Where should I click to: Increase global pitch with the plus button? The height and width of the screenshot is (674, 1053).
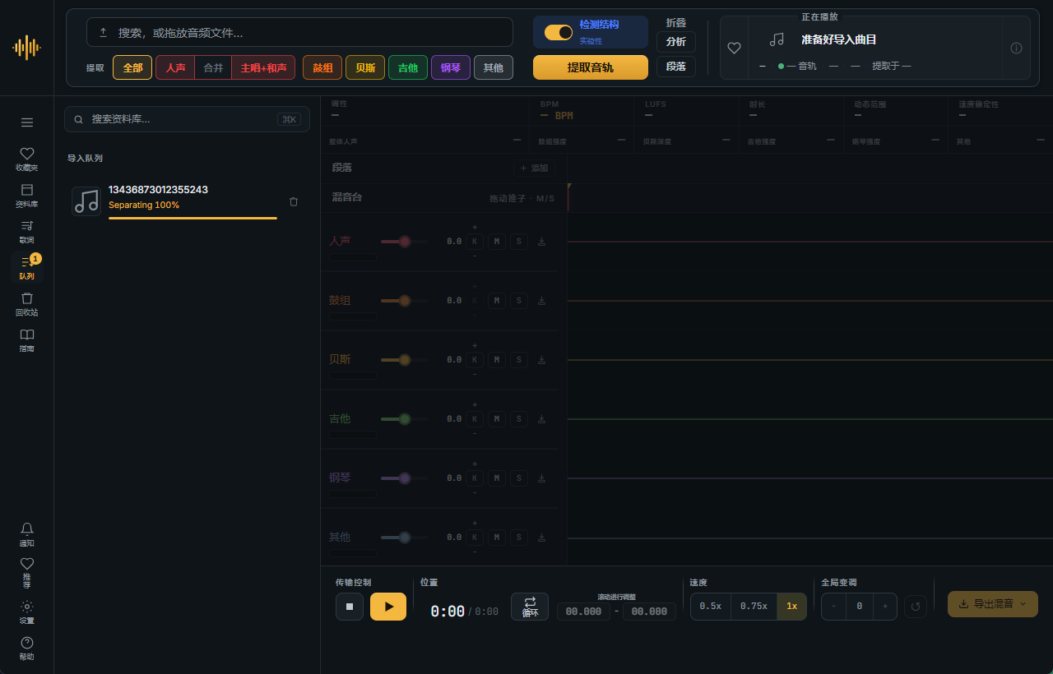pyautogui.click(x=885, y=607)
